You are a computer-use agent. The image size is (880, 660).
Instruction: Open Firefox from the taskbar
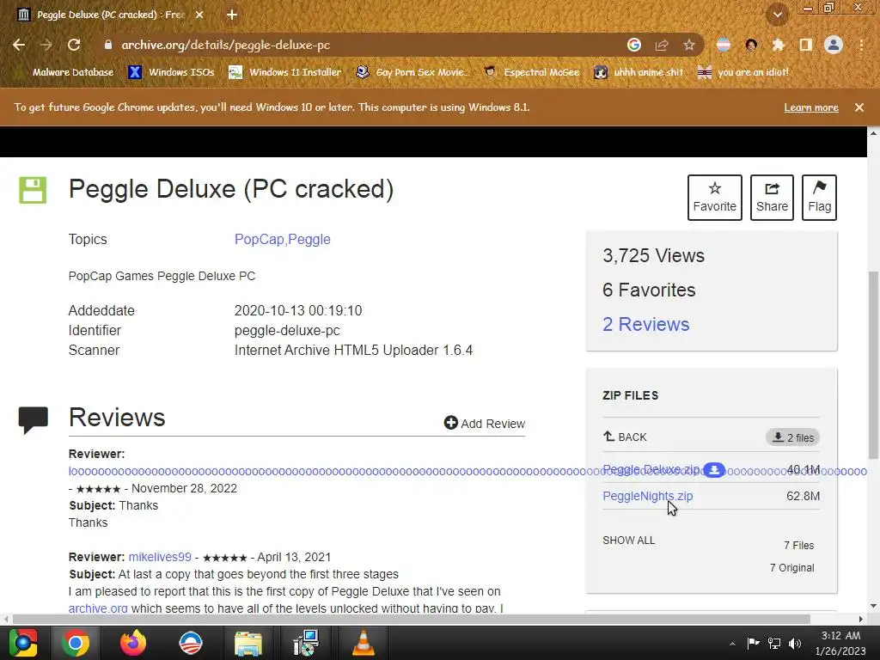(x=133, y=643)
